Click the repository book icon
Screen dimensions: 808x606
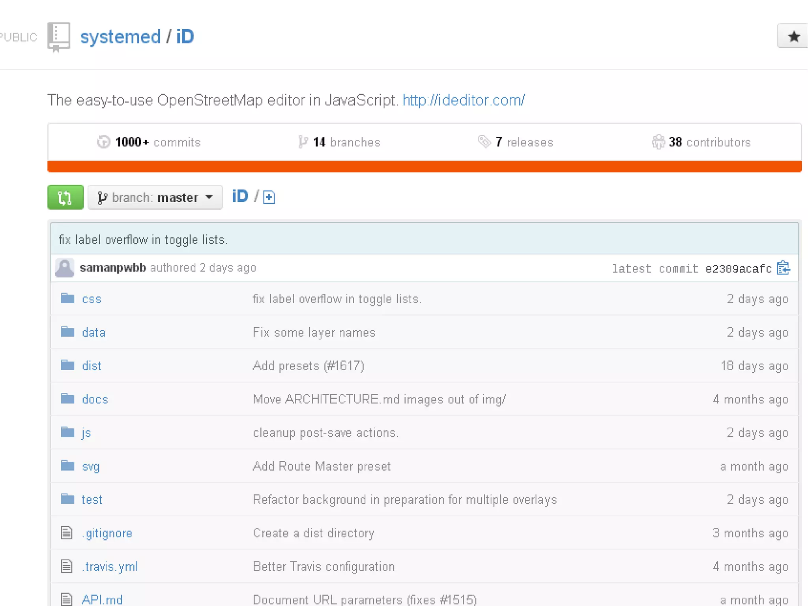tap(58, 37)
